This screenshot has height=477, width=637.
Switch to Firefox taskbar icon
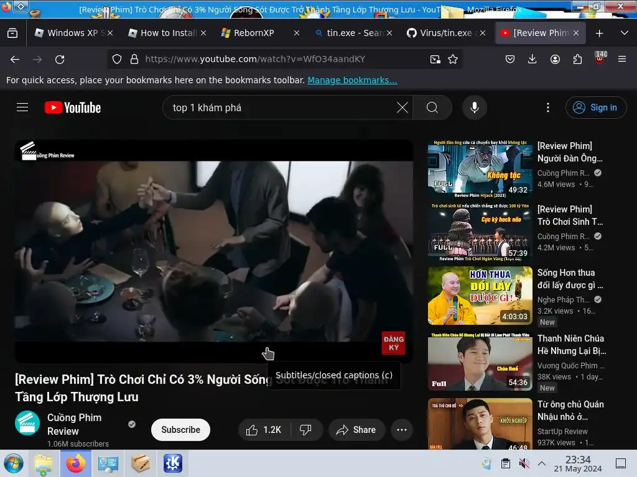75,463
